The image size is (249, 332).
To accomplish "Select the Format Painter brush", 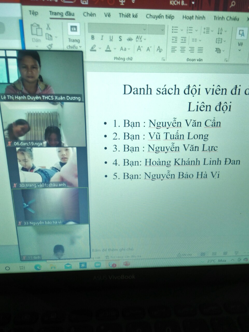I will (50, 47).
